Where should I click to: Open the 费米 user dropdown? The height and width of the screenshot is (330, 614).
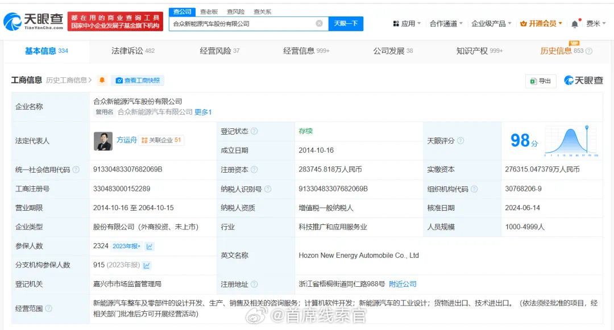tap(596, 24)
